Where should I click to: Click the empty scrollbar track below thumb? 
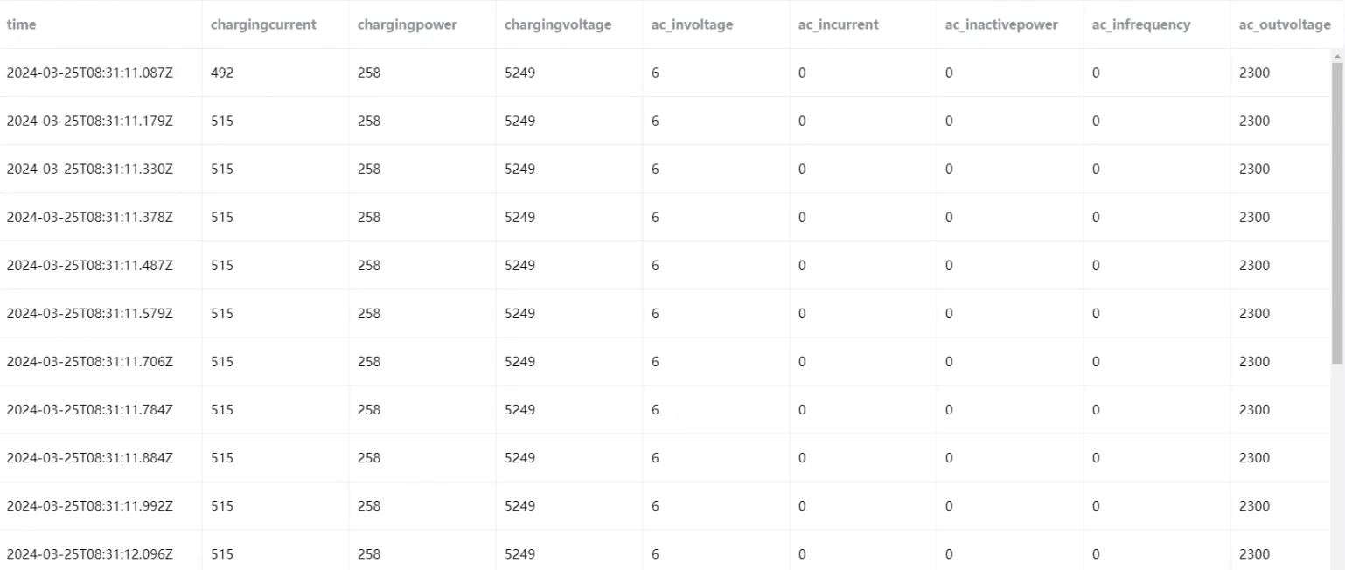[x=1337, y=467]
